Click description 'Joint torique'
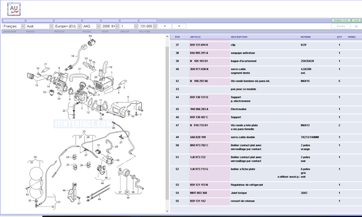Viewport: 362px width, 217px height. pos(239,193)
